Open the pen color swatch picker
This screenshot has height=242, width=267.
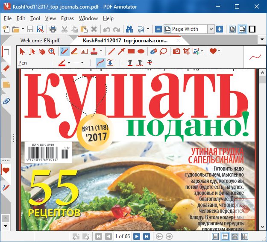tap(62, 63)
